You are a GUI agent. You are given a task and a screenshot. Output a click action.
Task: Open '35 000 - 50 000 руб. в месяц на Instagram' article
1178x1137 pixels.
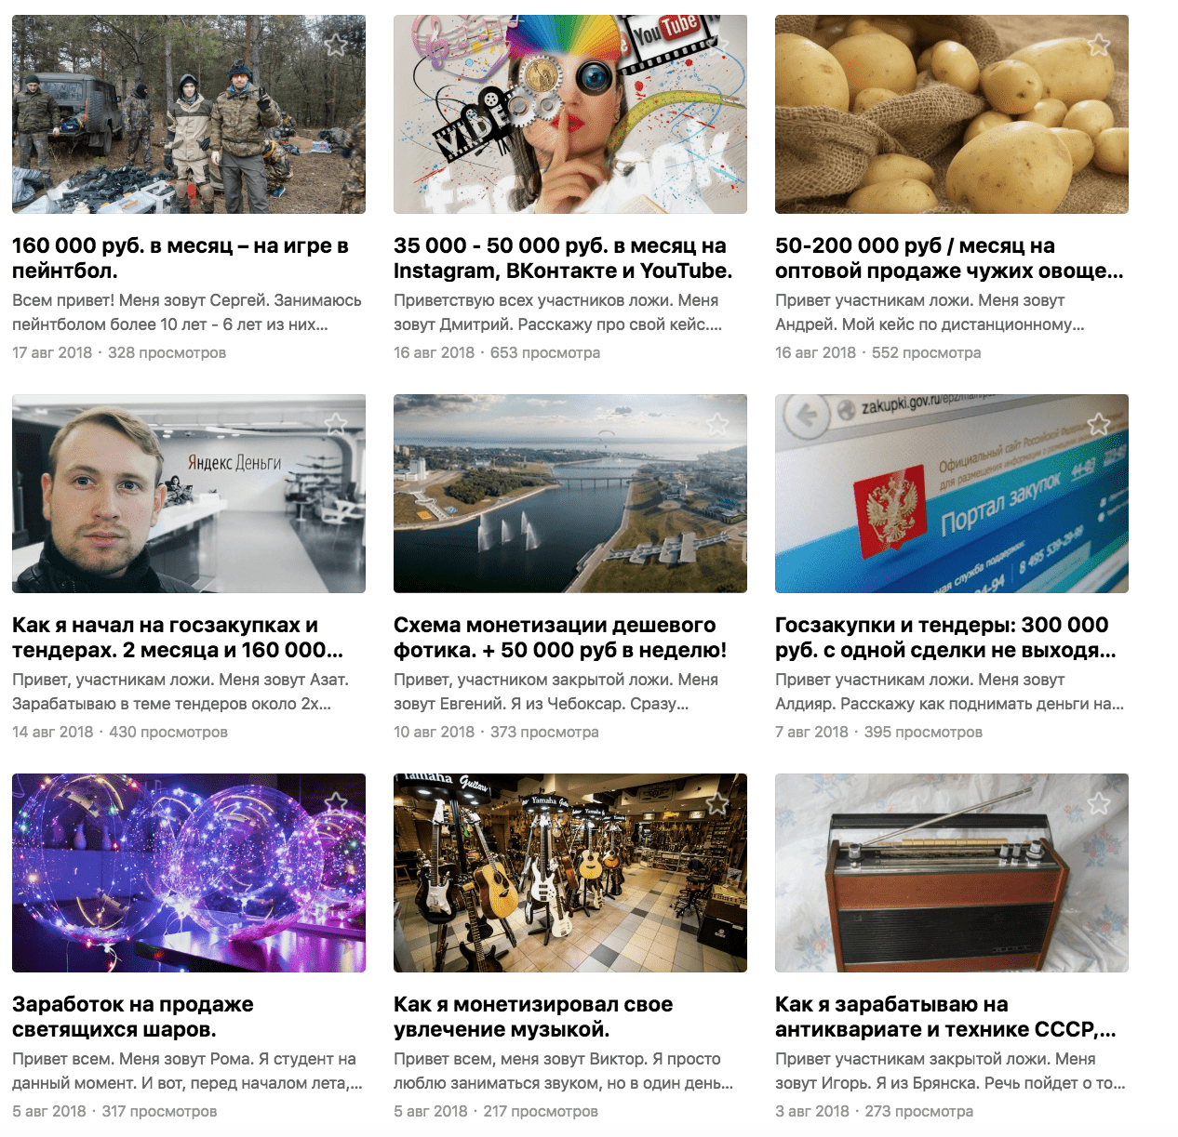pos(563,258)
